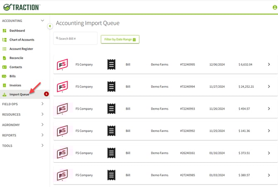
Task: Expand the Field Ops section
Action: (42, 104)
